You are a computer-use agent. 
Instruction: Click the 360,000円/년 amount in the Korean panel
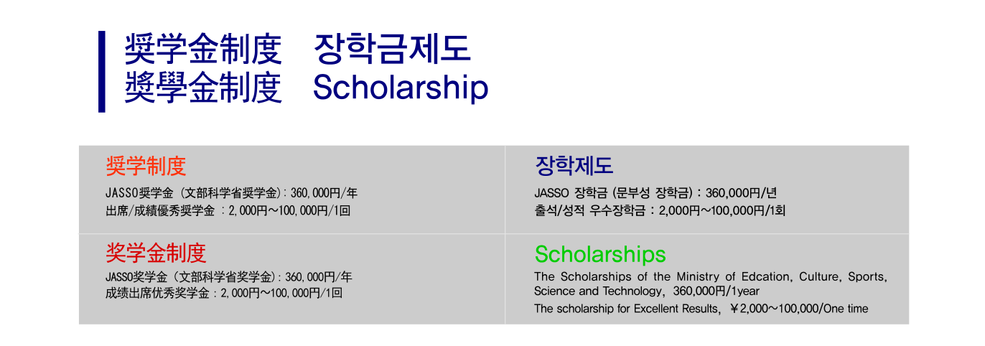(x=742, y=193)
